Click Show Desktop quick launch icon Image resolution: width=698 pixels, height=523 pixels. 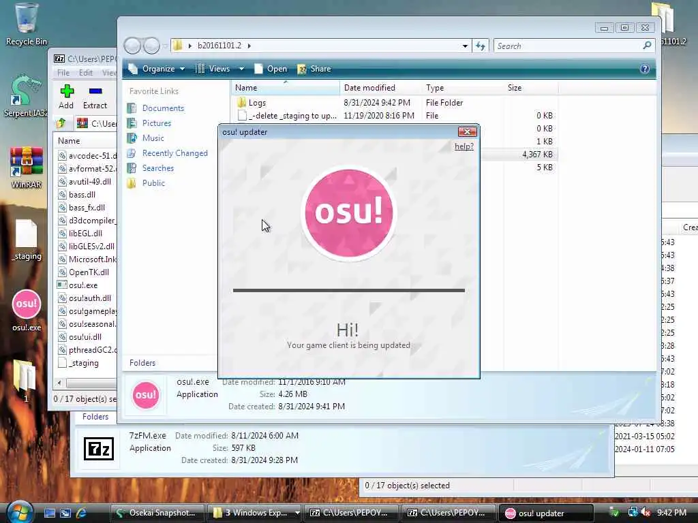point(50,513)
